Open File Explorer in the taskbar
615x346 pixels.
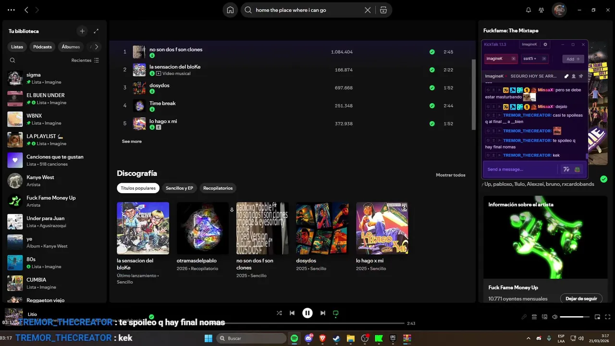(x=350, y=338)
